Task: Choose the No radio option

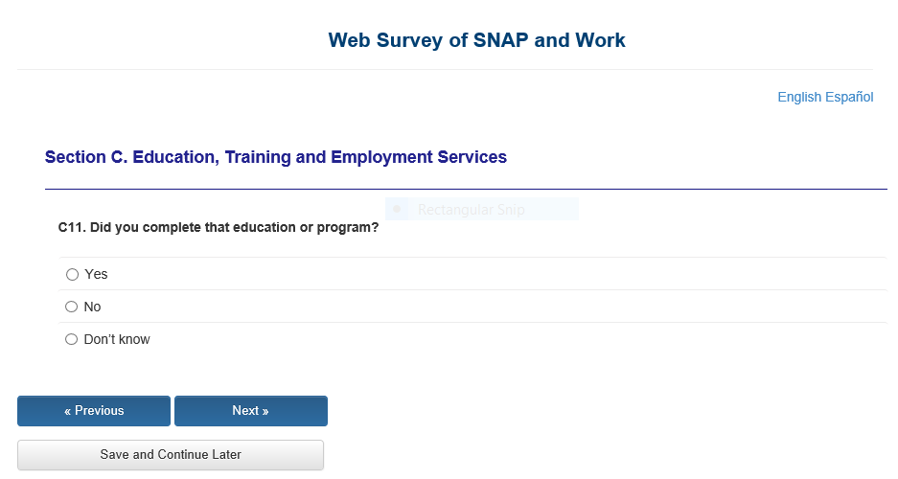Action: pos(72,307)
